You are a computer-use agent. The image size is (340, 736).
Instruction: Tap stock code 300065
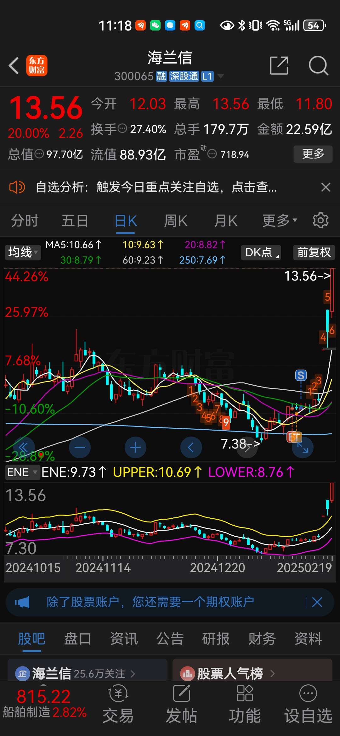point(134,76)
